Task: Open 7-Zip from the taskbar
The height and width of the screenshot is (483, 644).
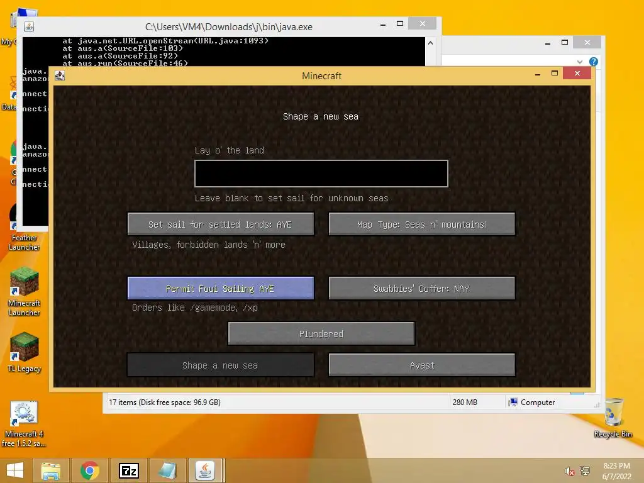Action: click(x=128, y=470)
